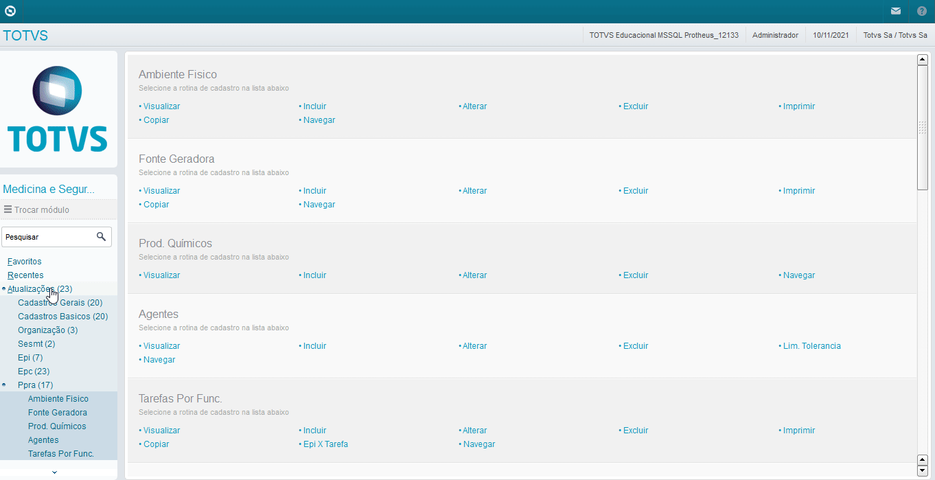
Task: Click the TOTVS logo icon in top bar
Action: coord(10,11)
